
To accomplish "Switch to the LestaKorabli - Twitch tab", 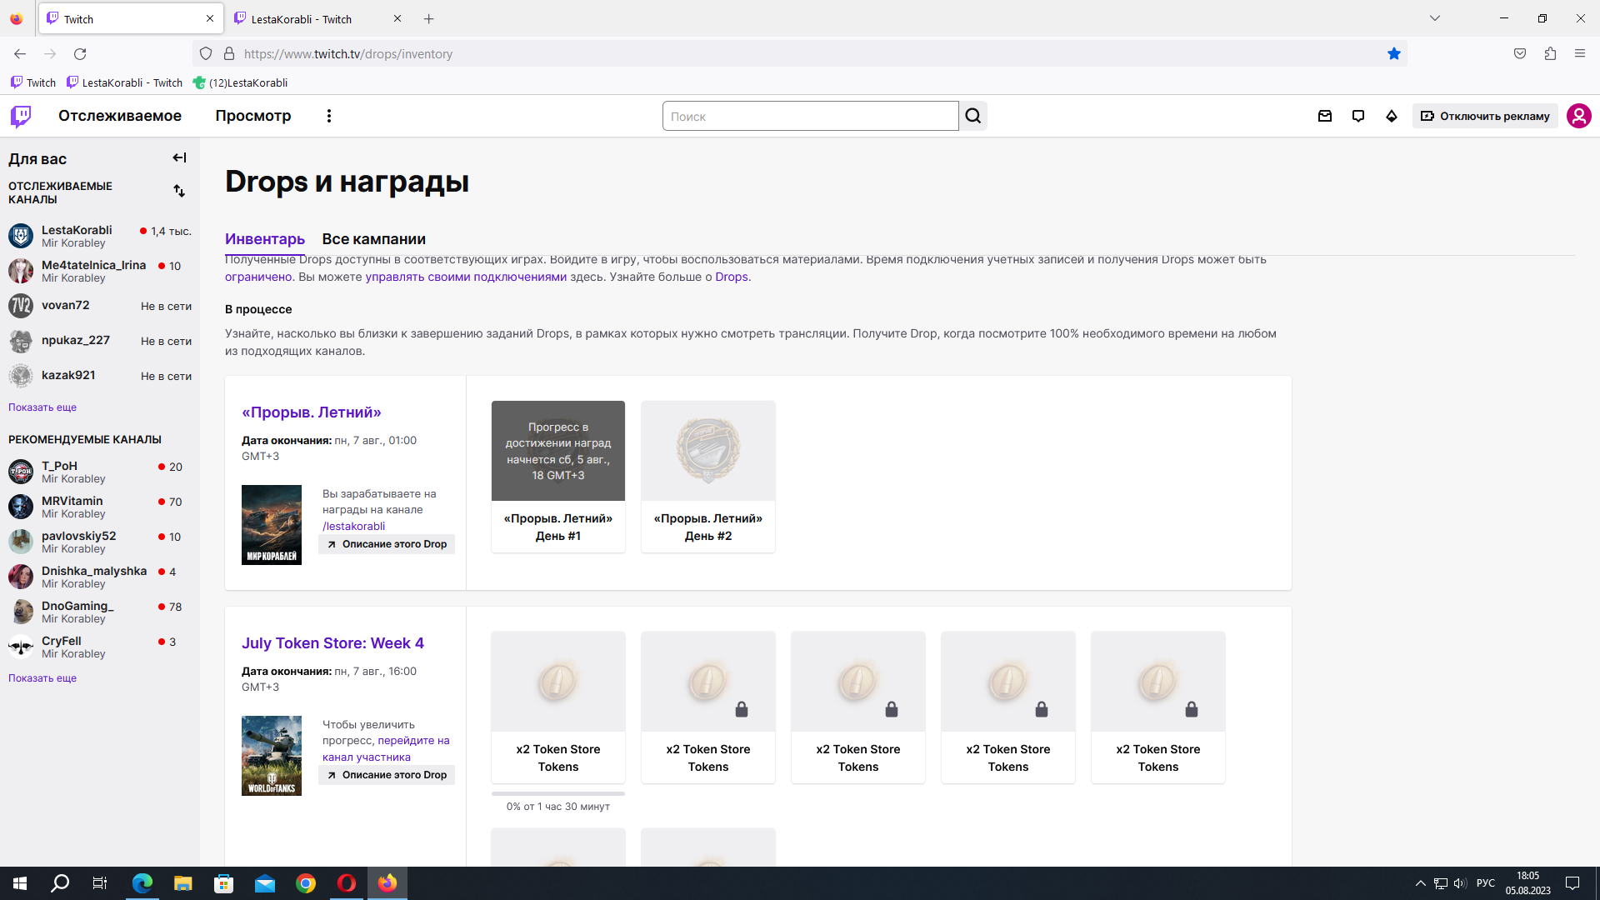I will coord(317,18).
